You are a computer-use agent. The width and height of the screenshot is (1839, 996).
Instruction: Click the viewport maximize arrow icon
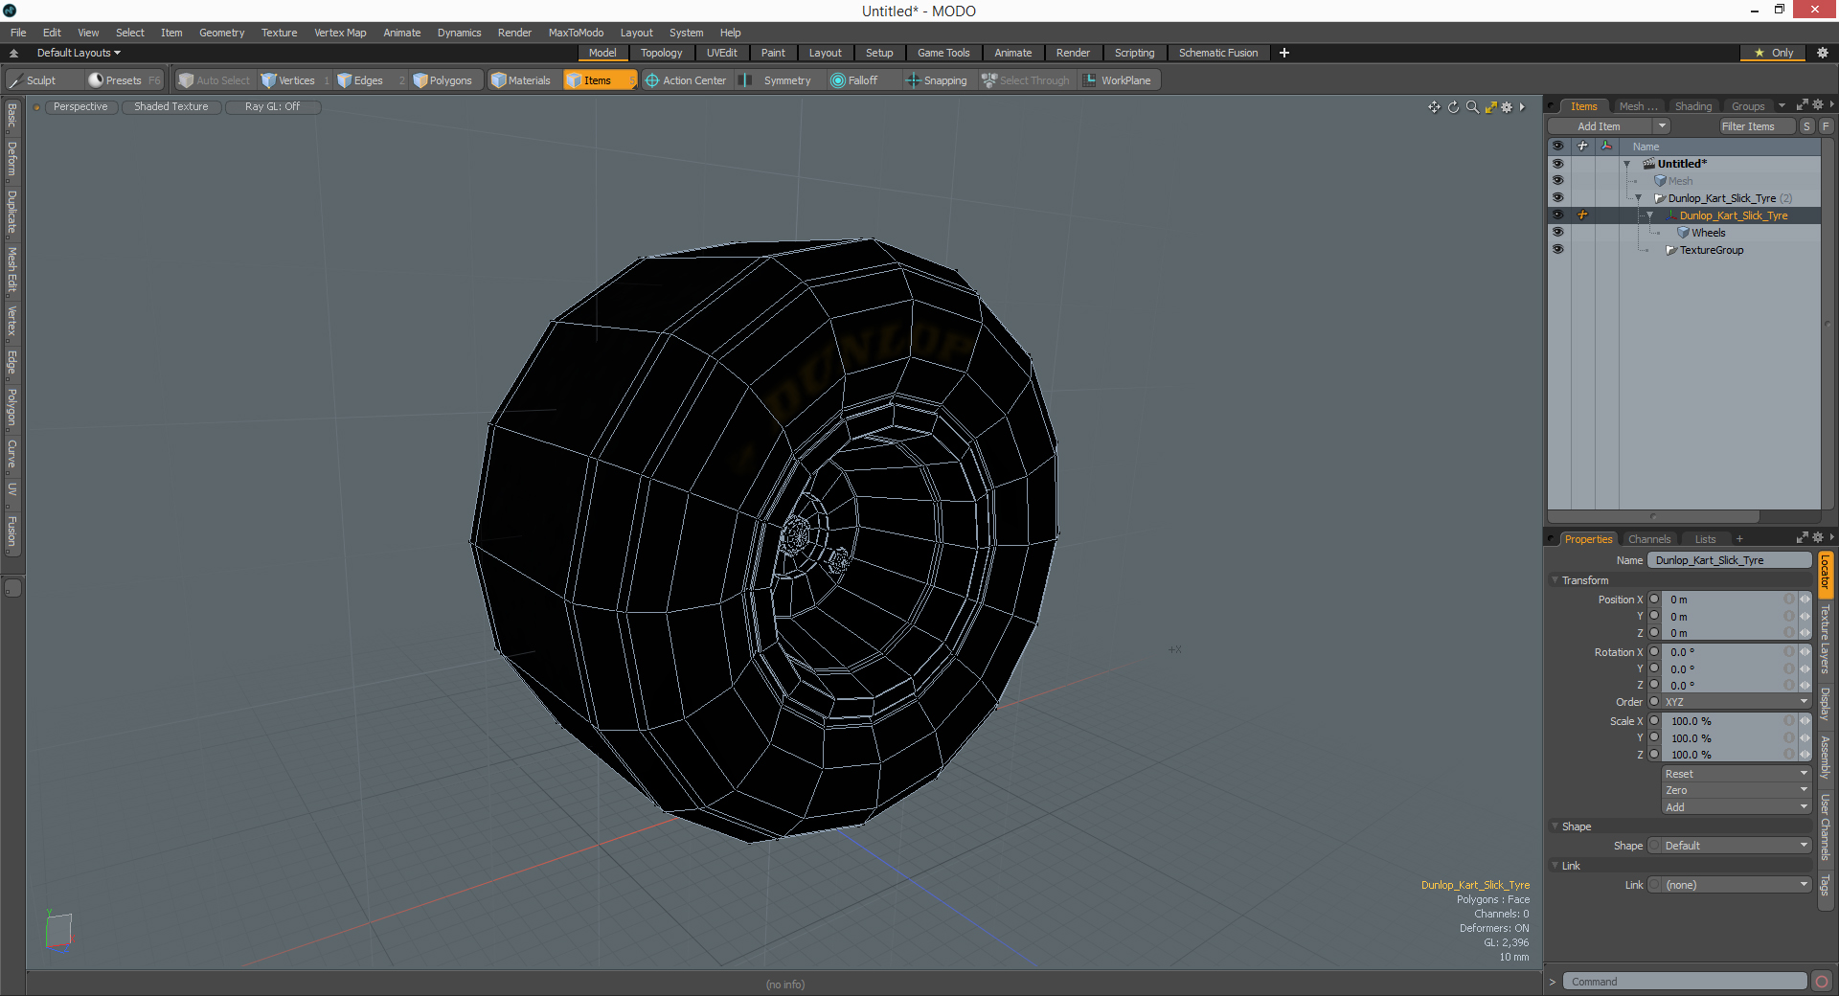pyautogui.click(x=1490, y=107)
